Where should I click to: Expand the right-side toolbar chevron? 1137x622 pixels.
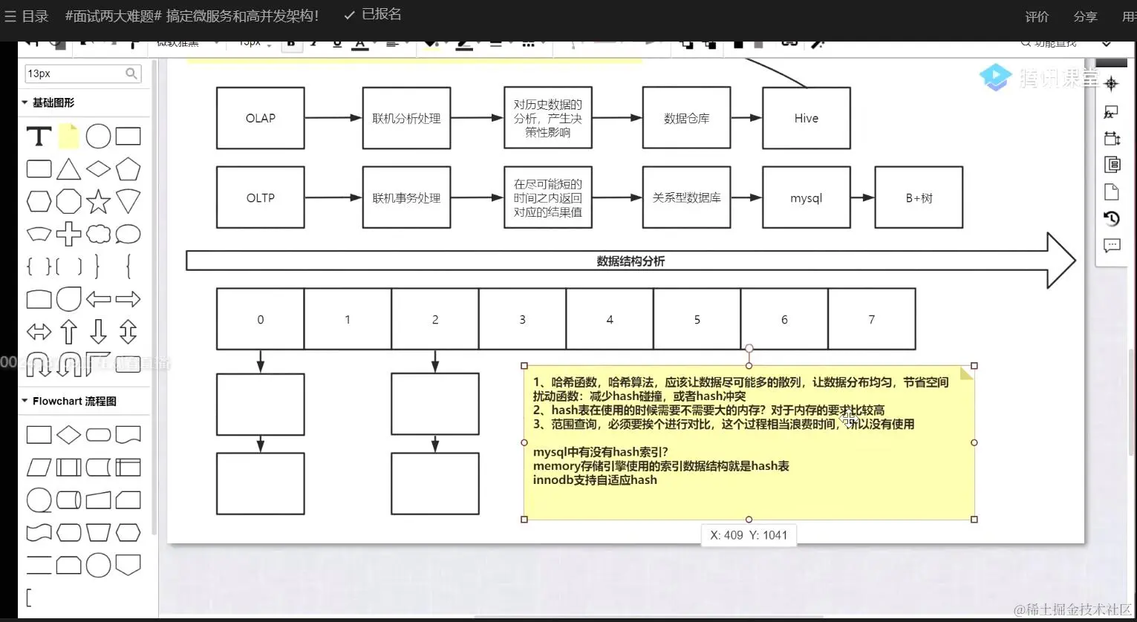tap(1107, 44)
